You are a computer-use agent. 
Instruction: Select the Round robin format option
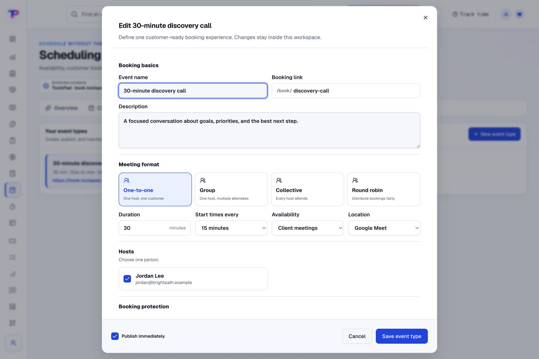[x=384, y=190]
